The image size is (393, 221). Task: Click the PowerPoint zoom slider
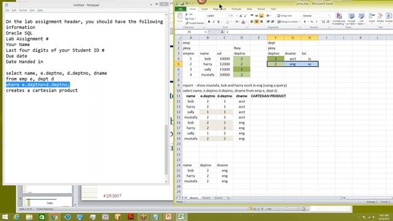(x=287, y=209)
